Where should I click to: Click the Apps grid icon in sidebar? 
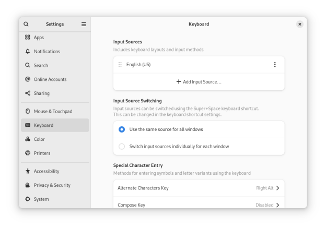tap(28, 38)
